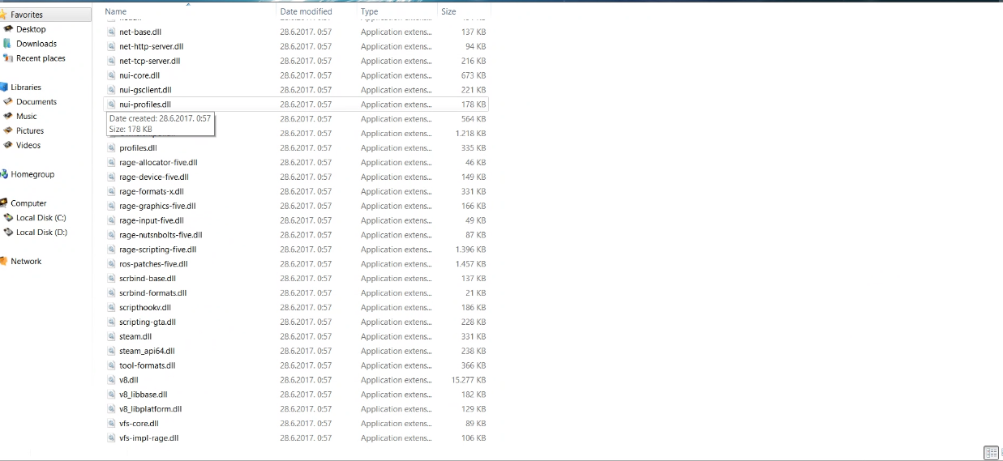This screenshot has height=461, width=1003.
Task: Select Favorites in the navigation pane
Action: pos(27,15)
